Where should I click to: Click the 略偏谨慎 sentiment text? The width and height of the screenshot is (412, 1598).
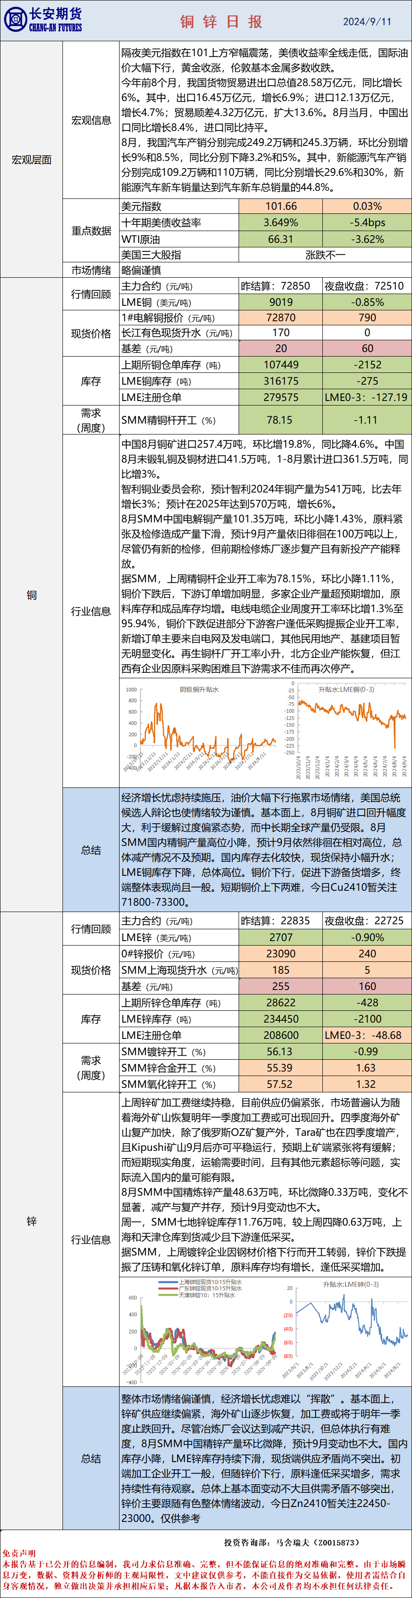tap(141, 270)
